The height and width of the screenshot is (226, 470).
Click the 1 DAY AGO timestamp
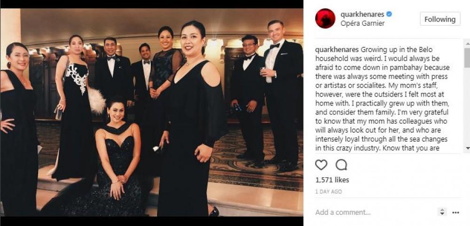click(329, 192)
